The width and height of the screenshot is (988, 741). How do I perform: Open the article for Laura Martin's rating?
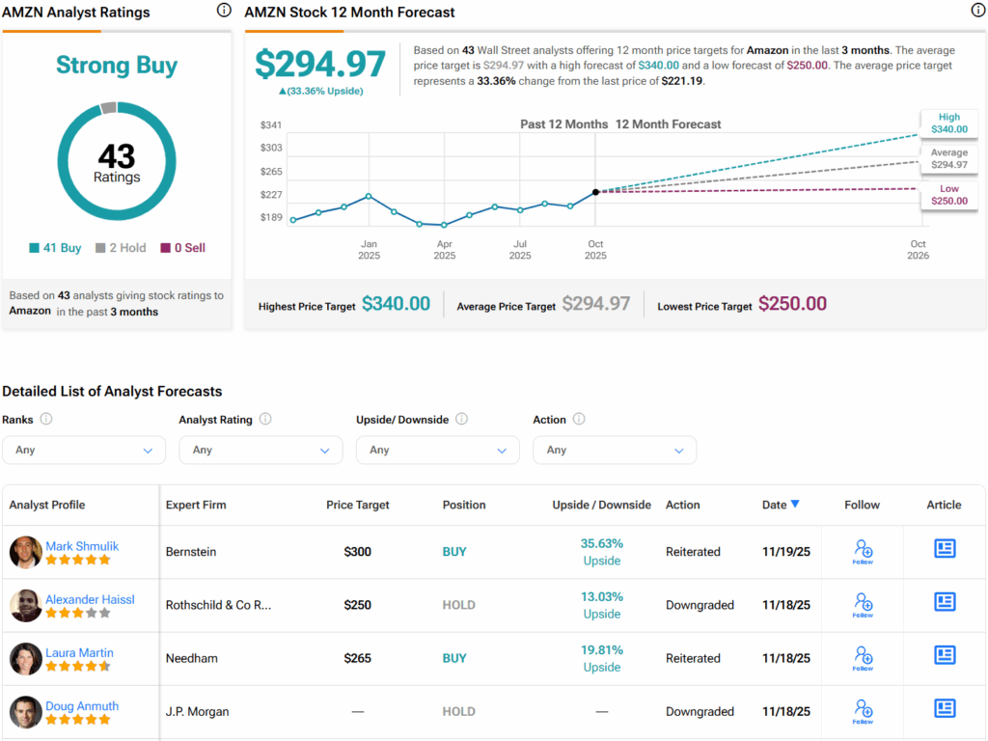(x=944, y=656)
